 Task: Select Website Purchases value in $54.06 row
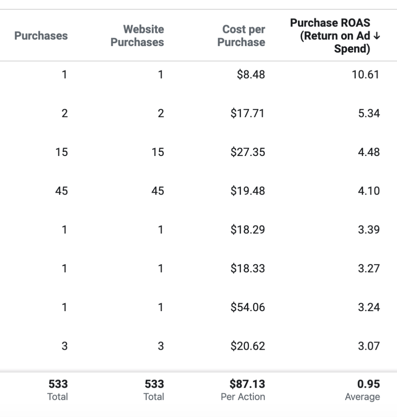click(x=161, y=307)
